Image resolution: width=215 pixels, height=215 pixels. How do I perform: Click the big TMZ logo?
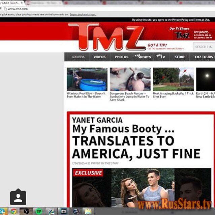(x=107, y=36)
